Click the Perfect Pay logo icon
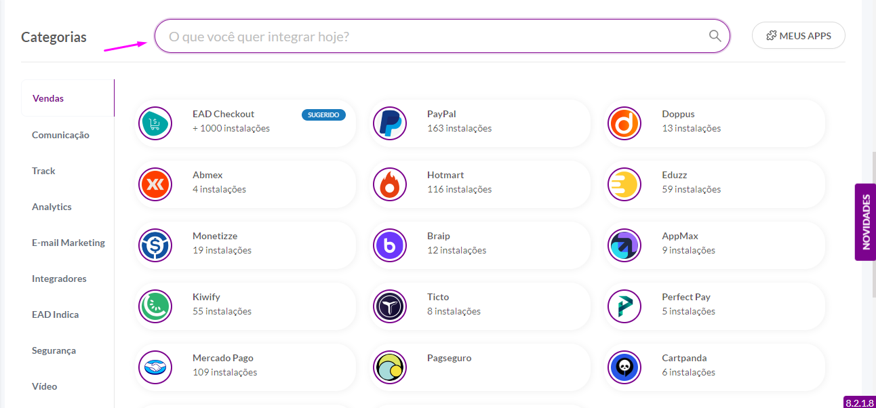This screenshot has width=876, height=408. point(624,306)
